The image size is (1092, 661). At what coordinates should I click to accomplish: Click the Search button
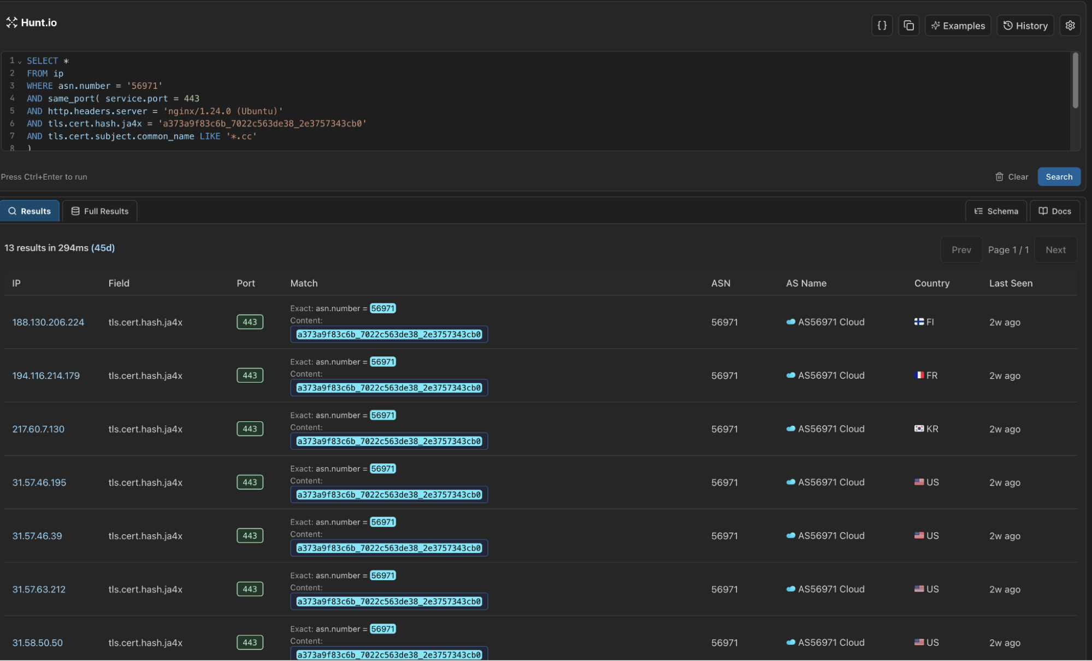tap(1059, 176)
